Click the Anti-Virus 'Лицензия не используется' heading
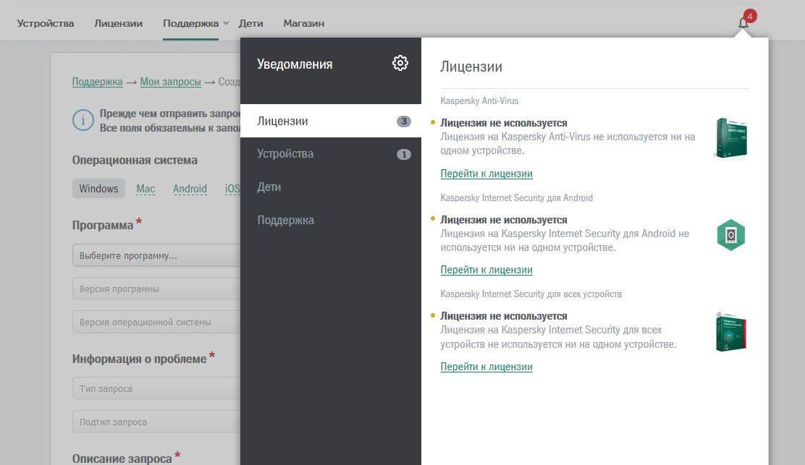Viewport: 805px width, 465px height. pyautogui.click(x=504, y=123)
